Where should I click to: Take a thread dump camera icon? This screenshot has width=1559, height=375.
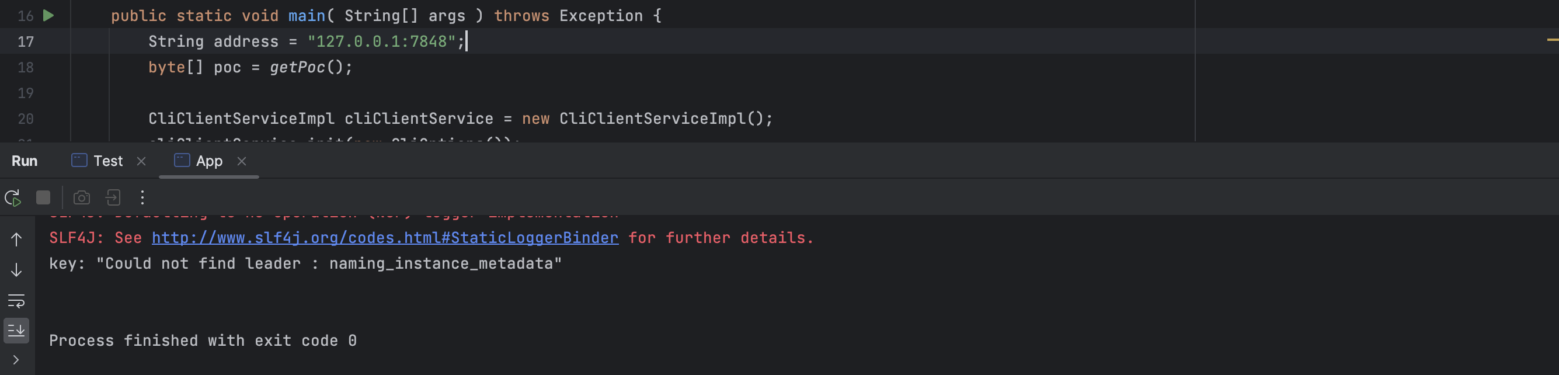click(x=82, y=197)
